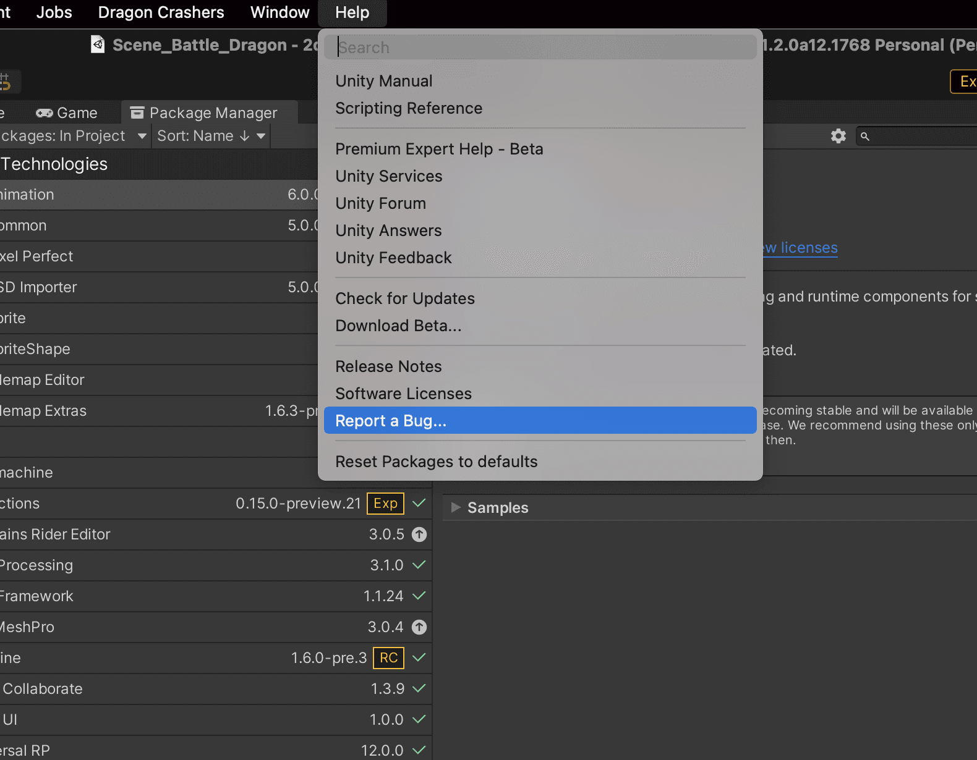977x760 pixels.
Task: Select the Rider Editor package row
Action: (216, 534)
